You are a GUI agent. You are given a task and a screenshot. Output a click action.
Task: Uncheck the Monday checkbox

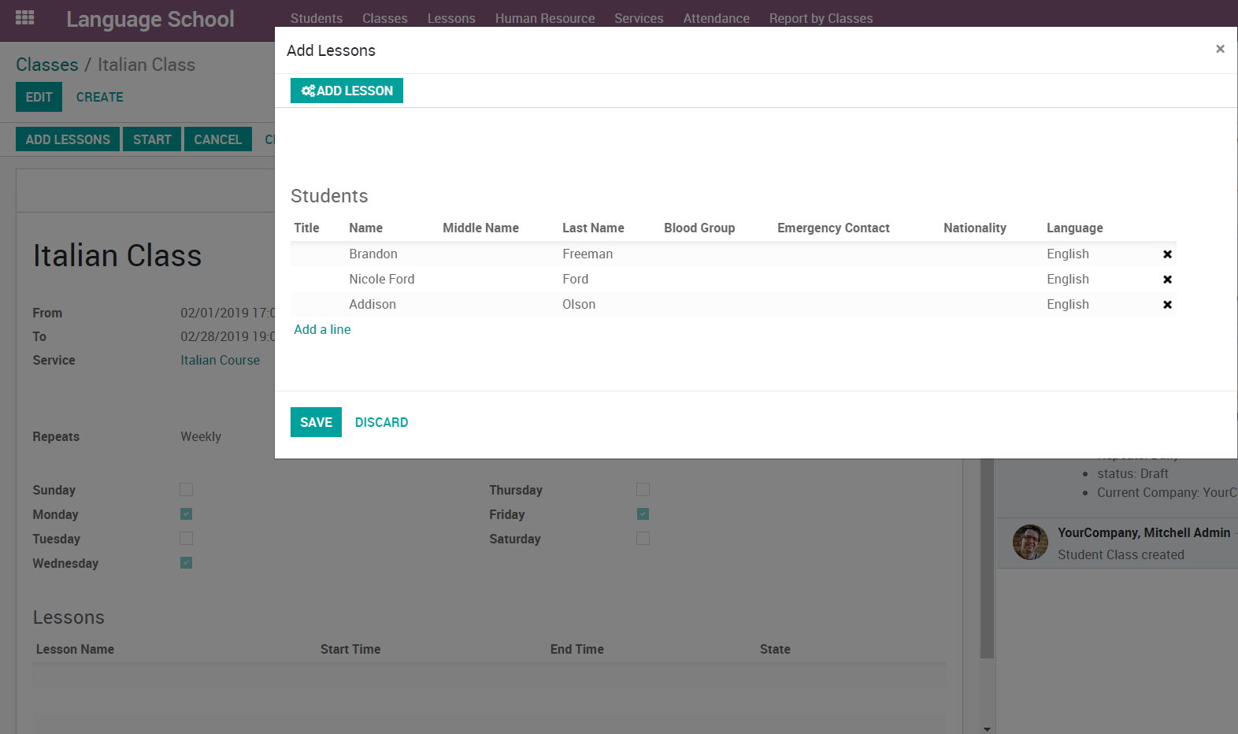(x=186, y=514)
